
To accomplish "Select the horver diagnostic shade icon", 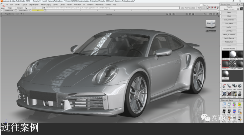I will click(229, 111).
